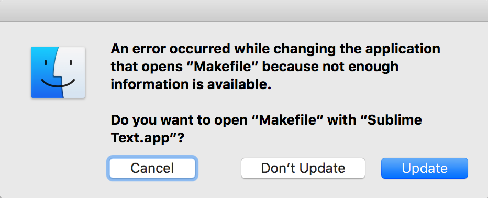This screenshot has width=488, height=198.
Task: Click the gray title bar above the dialog
Action: pos(244,10)
